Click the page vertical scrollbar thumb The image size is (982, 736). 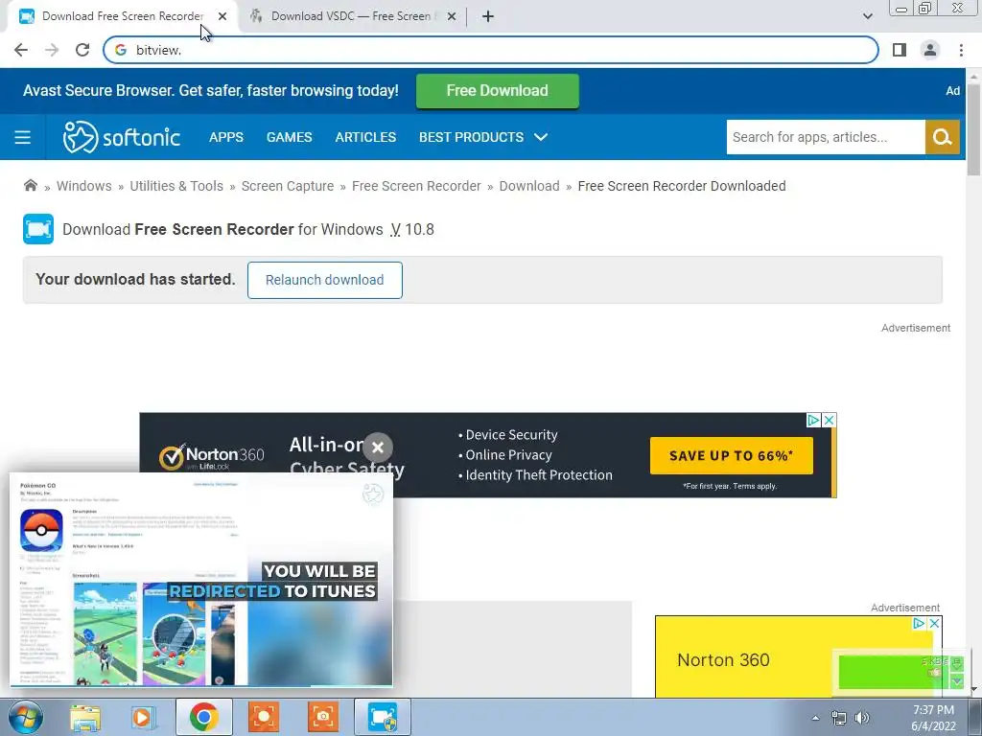tap(973, 130)
